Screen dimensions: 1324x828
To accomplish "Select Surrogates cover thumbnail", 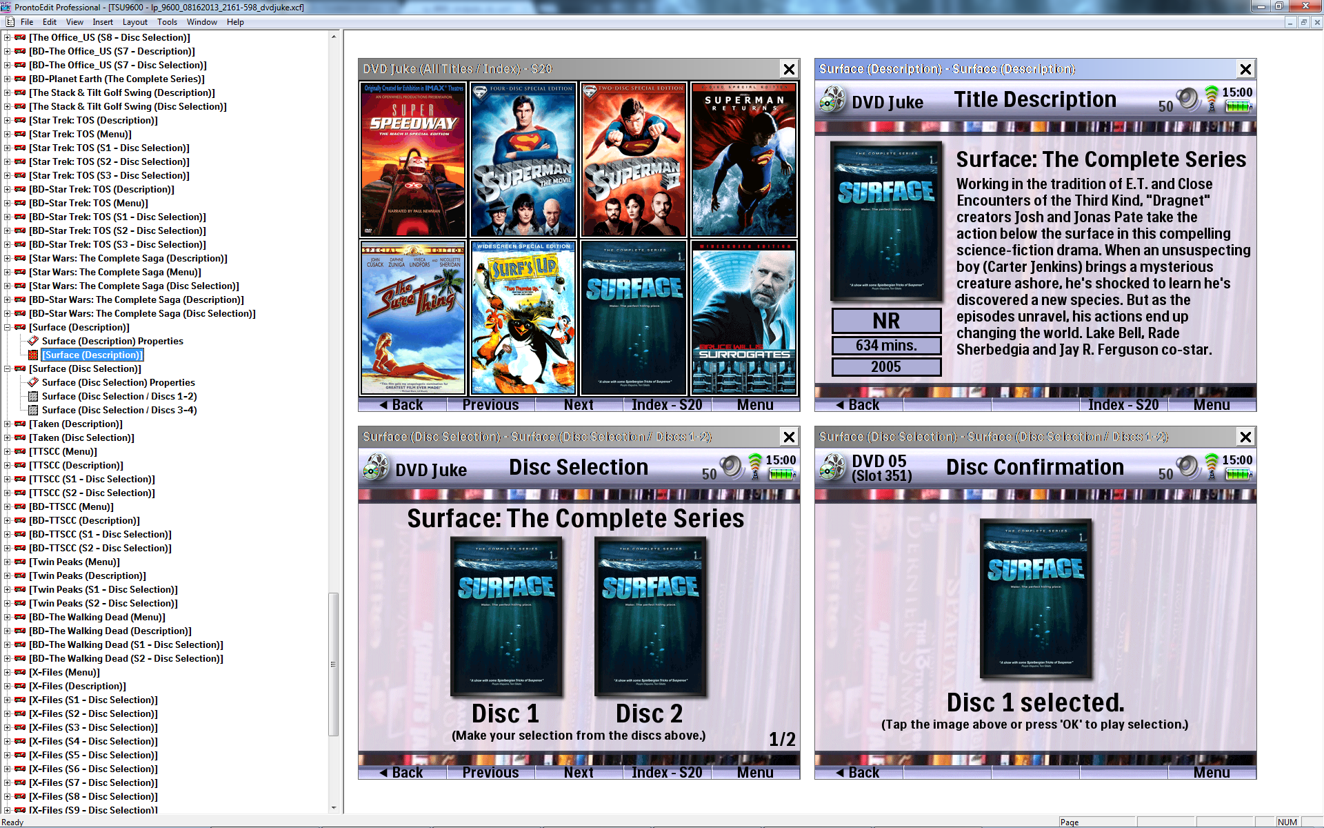I will pyautogui.click(x=744, y=317).
